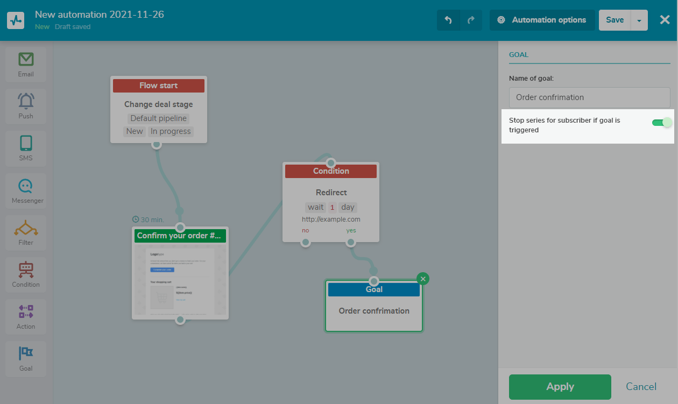This screenshot has width=678, height=404.
Task: Open the Confirm your order email thumbnail
Action: point(180,280)
